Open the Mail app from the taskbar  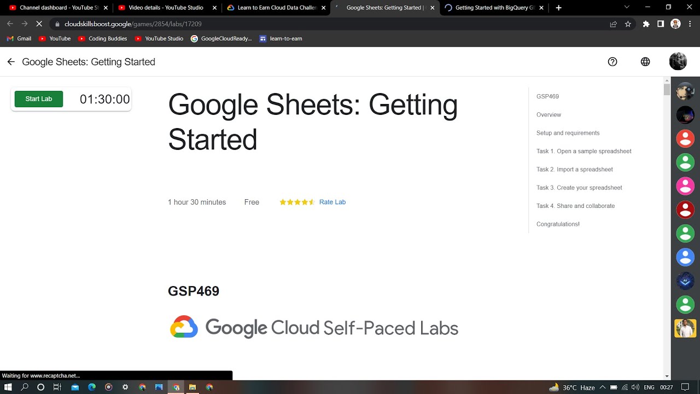tap(75, 387)
